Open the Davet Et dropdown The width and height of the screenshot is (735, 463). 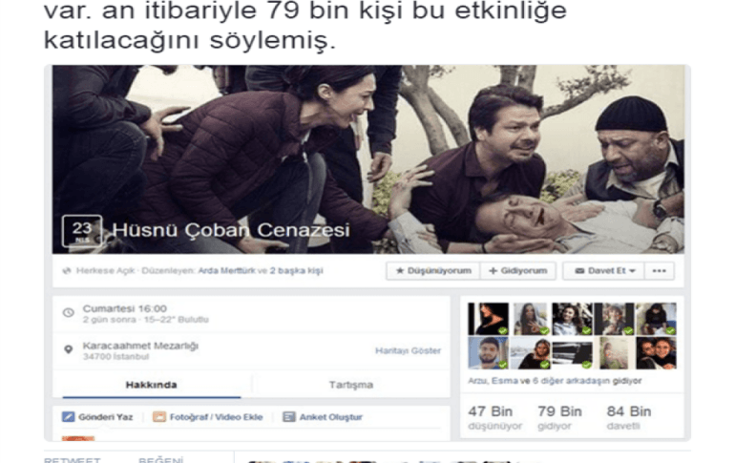pyautogui.click(x=603, y=271)
